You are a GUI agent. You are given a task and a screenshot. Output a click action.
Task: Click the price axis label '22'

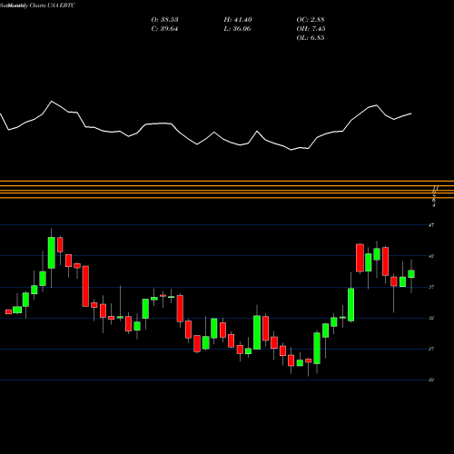tap(431, 380)
